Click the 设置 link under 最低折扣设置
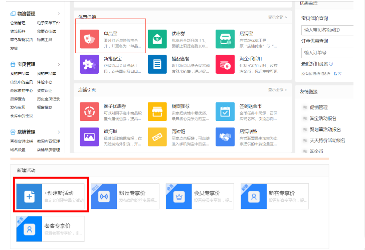This screenshot has height=250, width=365. (x=337, y=74)
